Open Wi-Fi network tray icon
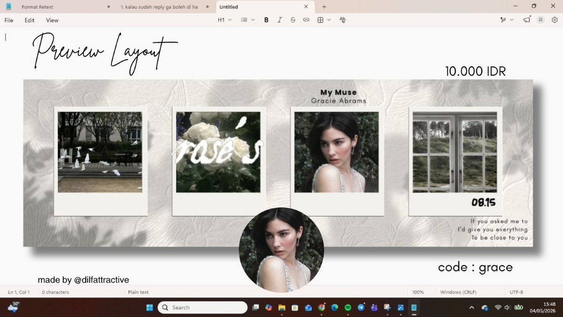563x317 pixels. tap(498, 308)
